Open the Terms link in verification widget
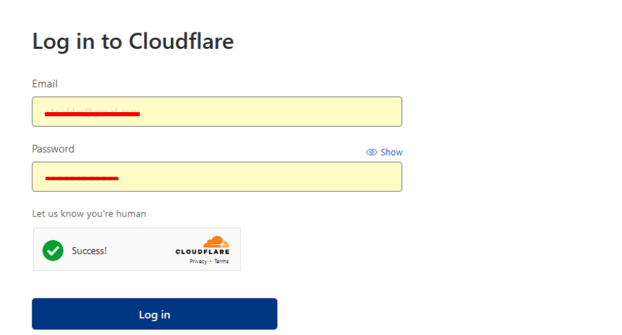 [221, 261]
